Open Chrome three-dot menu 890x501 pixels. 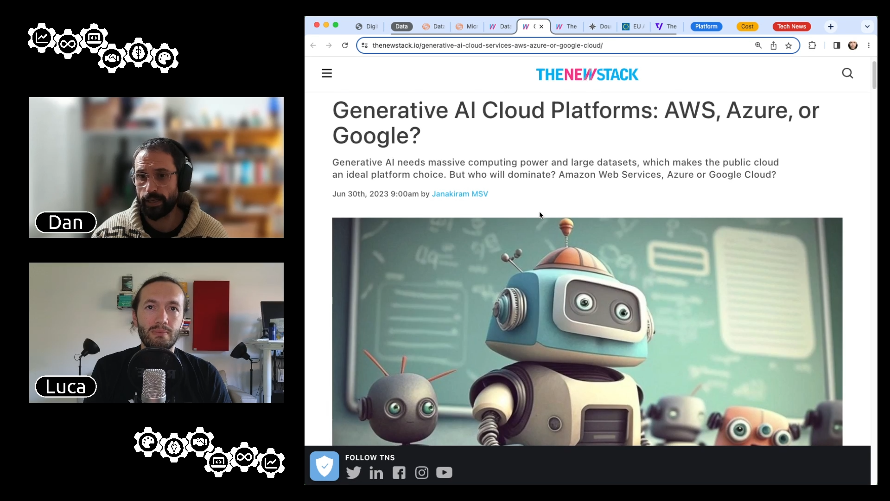click(x=869, y=45)
